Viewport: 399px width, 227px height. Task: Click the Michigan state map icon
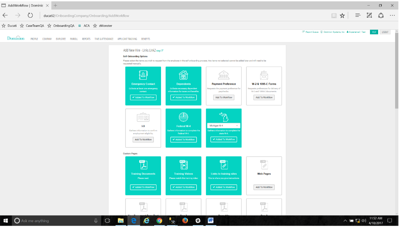224,117
